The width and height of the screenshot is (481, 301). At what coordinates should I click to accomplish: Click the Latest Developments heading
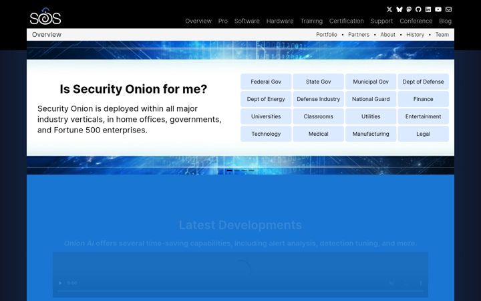pos(240,225)
